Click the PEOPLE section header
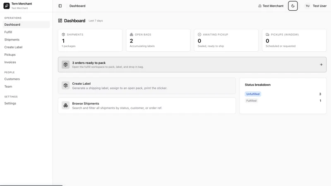 10,72
